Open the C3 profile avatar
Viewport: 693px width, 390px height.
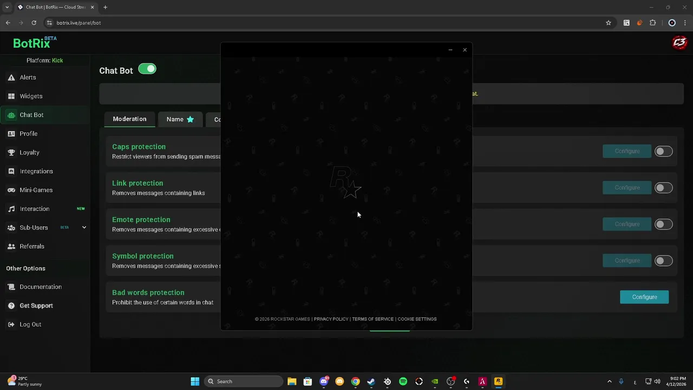coord(679,43)
